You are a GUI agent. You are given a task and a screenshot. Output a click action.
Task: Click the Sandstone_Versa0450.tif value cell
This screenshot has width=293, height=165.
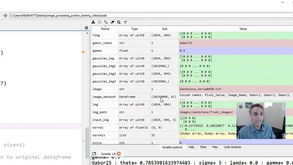click(236, 89)
